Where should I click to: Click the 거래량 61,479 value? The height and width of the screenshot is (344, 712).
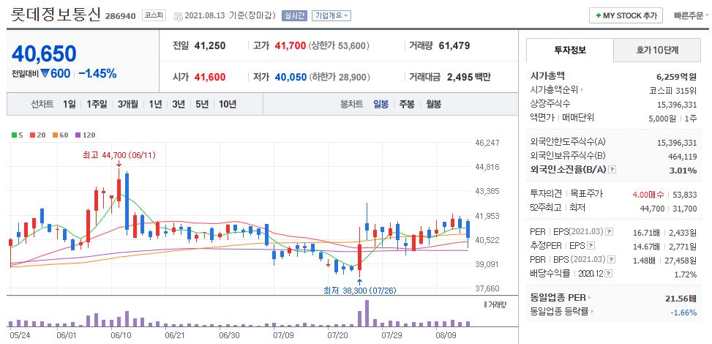454,45
